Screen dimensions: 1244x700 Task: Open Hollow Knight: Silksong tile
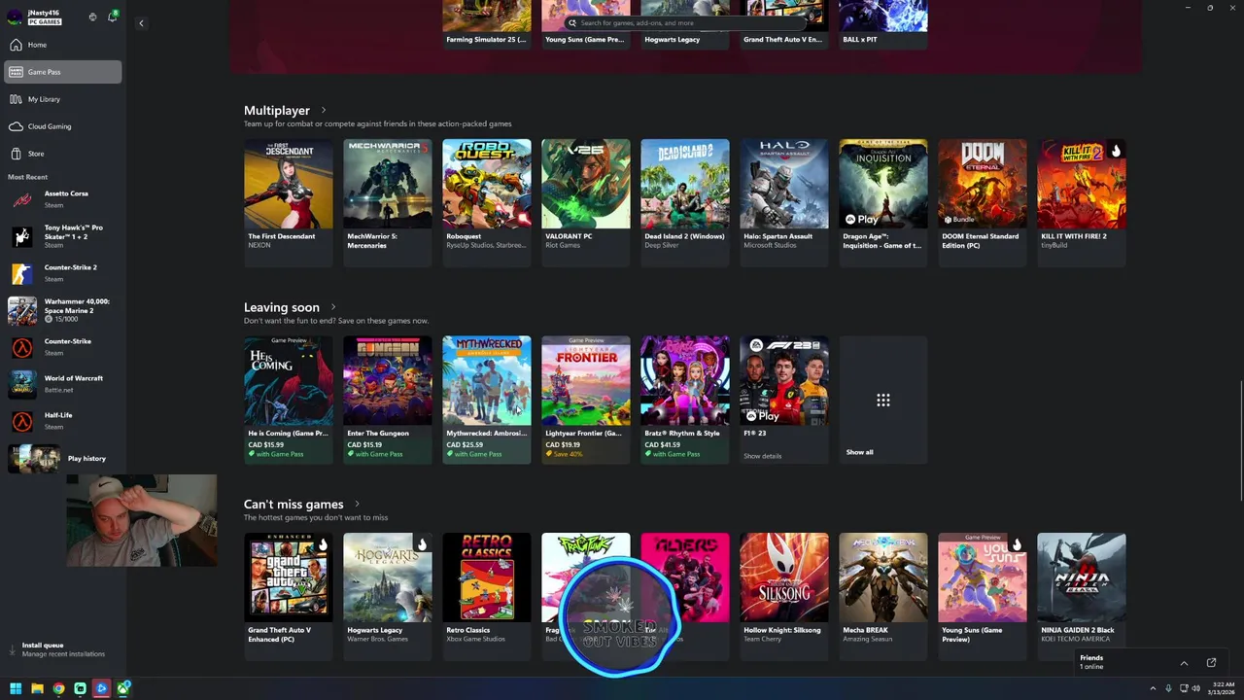(x=783, y=596)
